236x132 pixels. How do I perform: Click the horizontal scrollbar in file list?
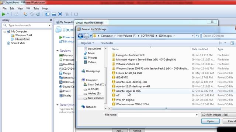[166, 109]
